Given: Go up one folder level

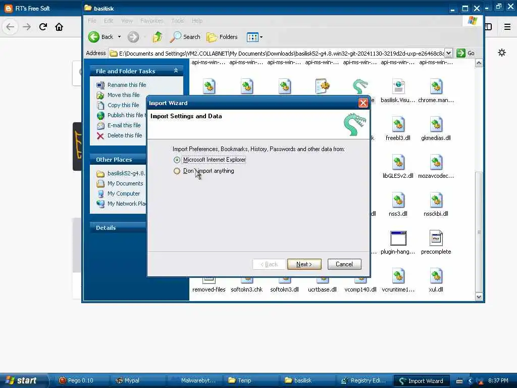Looking at the screenshot, I should click(158, 37).
